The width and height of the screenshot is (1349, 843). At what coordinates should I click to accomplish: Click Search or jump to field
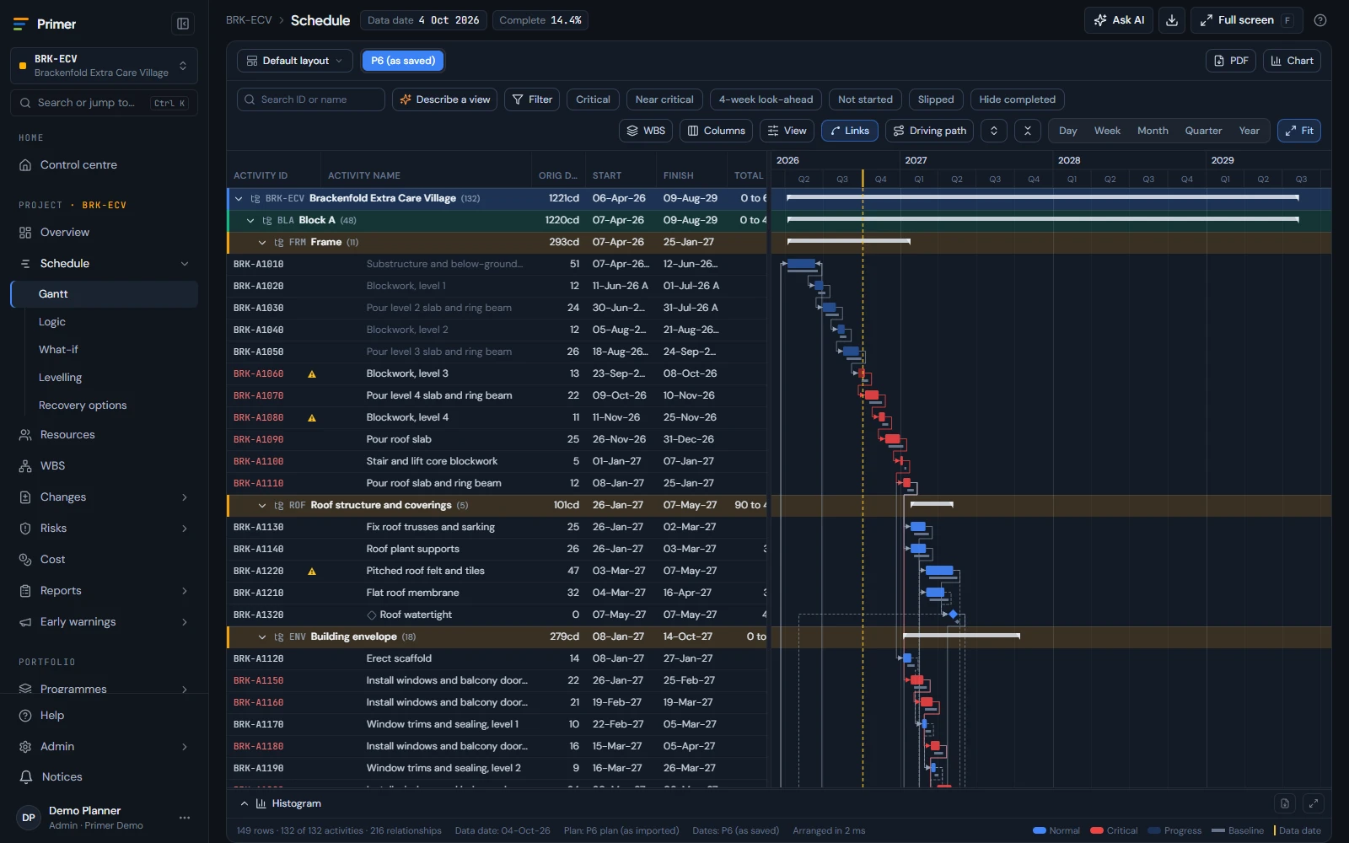[104, 103]
